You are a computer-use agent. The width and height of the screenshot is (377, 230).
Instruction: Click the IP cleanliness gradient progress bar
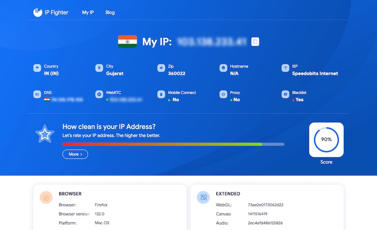(x=173, y=144)
